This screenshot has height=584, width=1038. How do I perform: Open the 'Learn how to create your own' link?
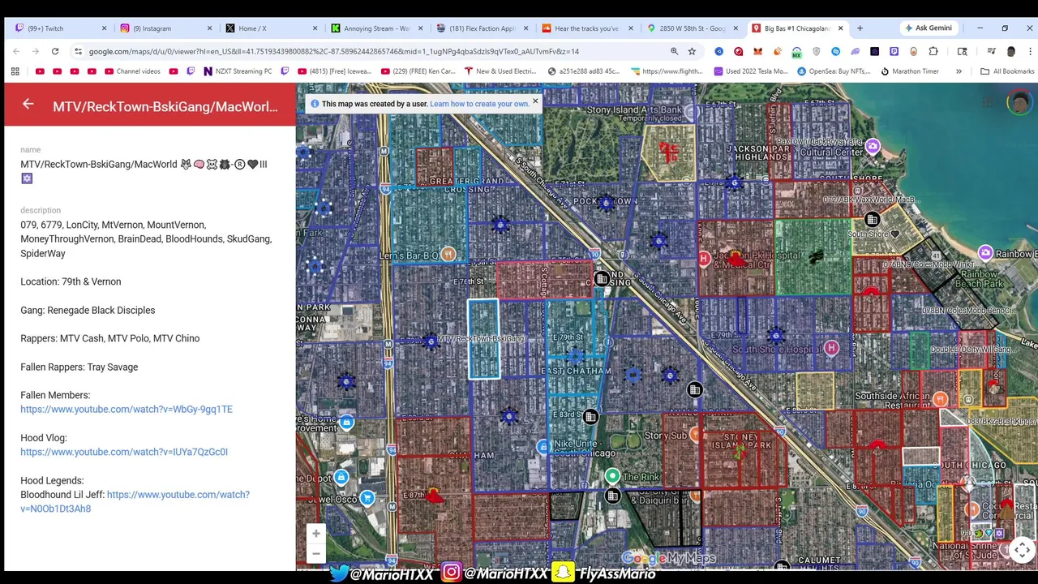(x=479, y=104)
